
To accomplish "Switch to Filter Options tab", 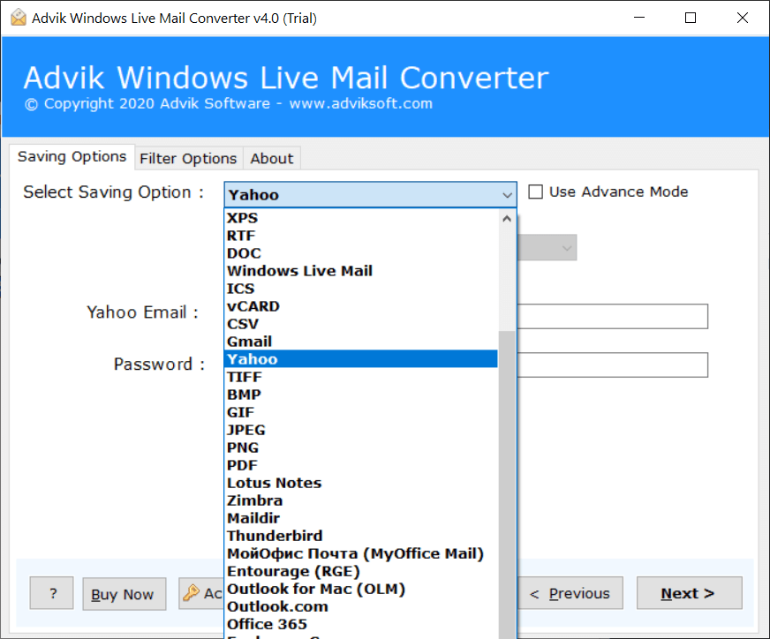I will pyautogui.click(x=188, y=159).
